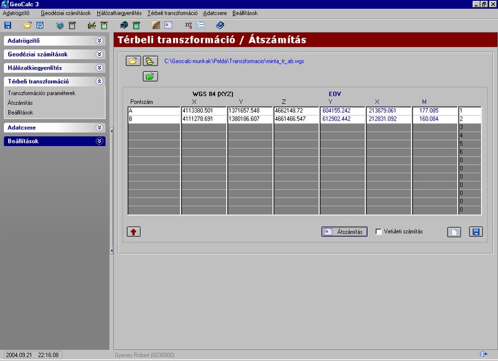Click the Átszámítás button

click(x=344, y=232)
